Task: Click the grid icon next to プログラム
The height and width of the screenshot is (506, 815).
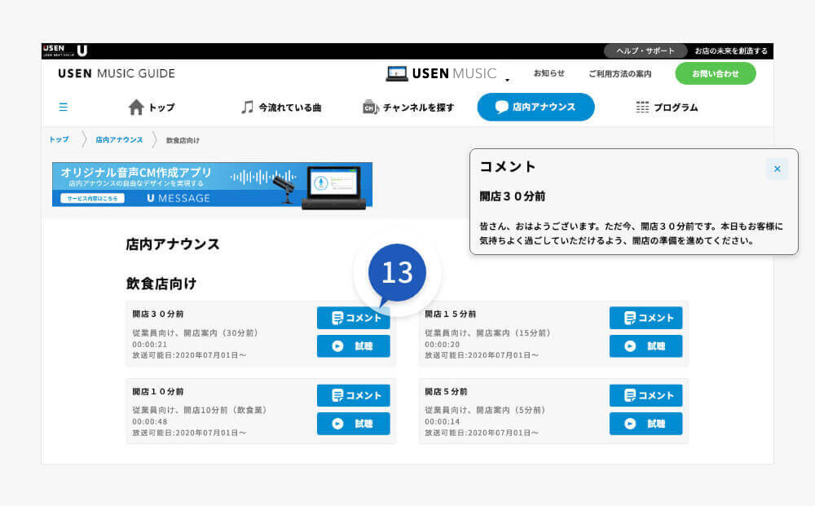Action: point(641,107)
